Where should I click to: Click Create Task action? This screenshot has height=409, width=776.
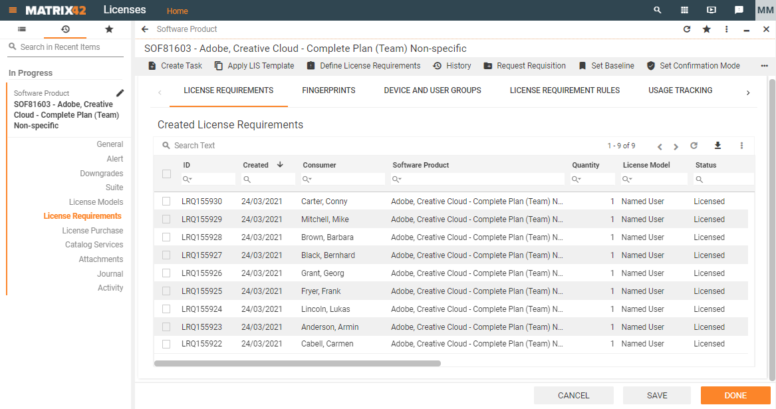click(175, 66)
